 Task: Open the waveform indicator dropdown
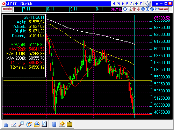coord(148,4)
